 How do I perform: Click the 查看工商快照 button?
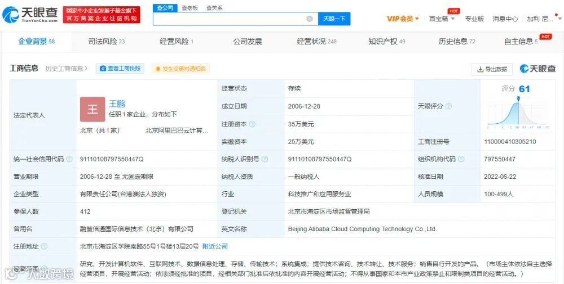120,69
